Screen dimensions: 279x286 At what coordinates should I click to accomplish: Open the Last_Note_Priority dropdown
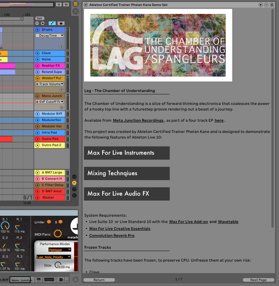[x=54, y=257]
